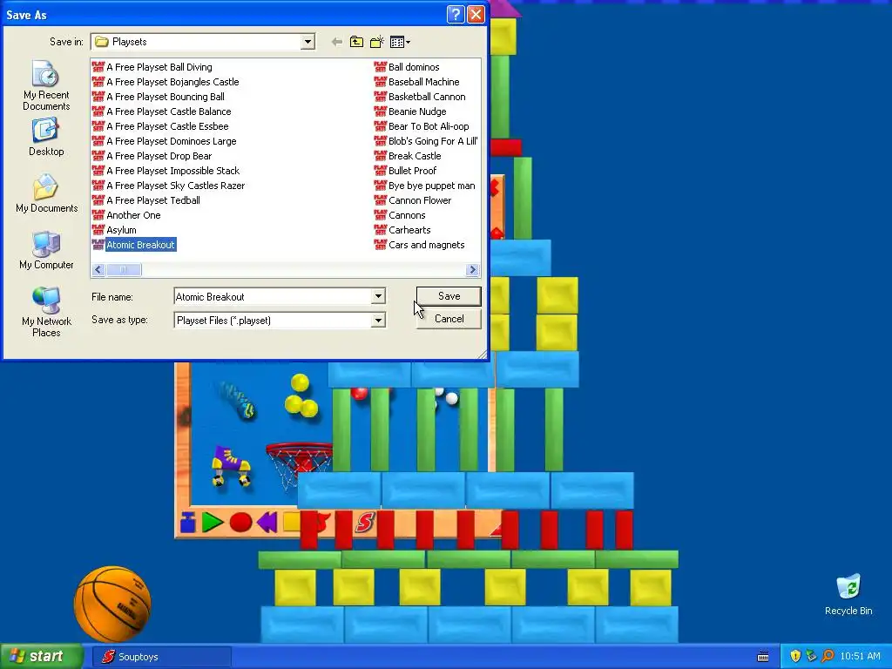This screenshot has width=892, height=669.
Task: Click the red S Souptoys logo in toolbox
Action: tap(365, 522)
